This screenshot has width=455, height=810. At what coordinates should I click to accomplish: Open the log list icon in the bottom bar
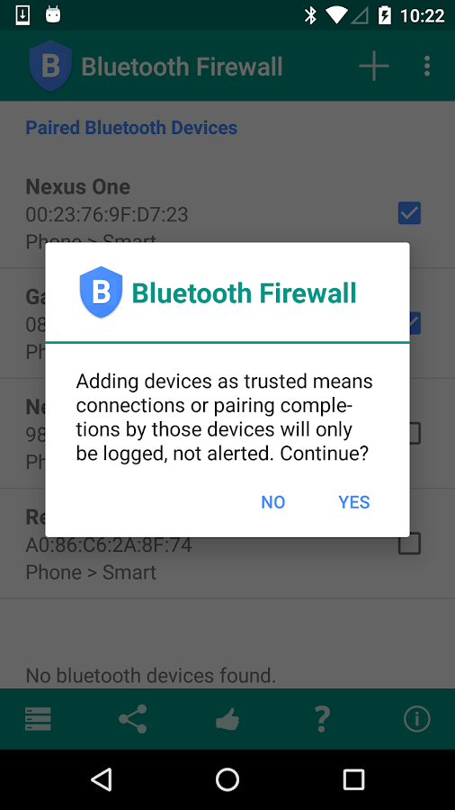pyautogui.click(x=38, y=718)
